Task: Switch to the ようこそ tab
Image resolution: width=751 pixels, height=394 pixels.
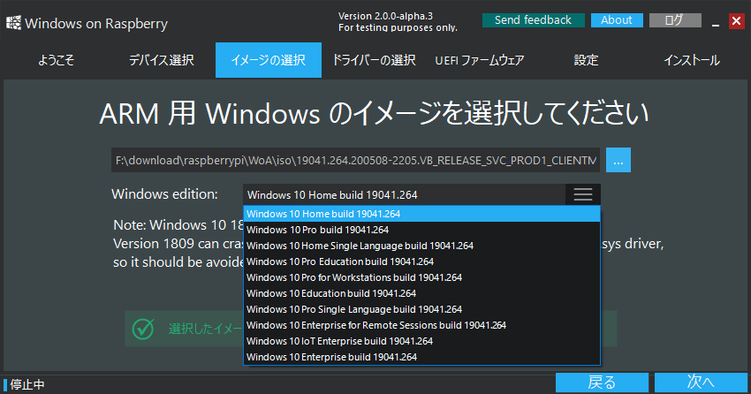Action: coord(56,60)
